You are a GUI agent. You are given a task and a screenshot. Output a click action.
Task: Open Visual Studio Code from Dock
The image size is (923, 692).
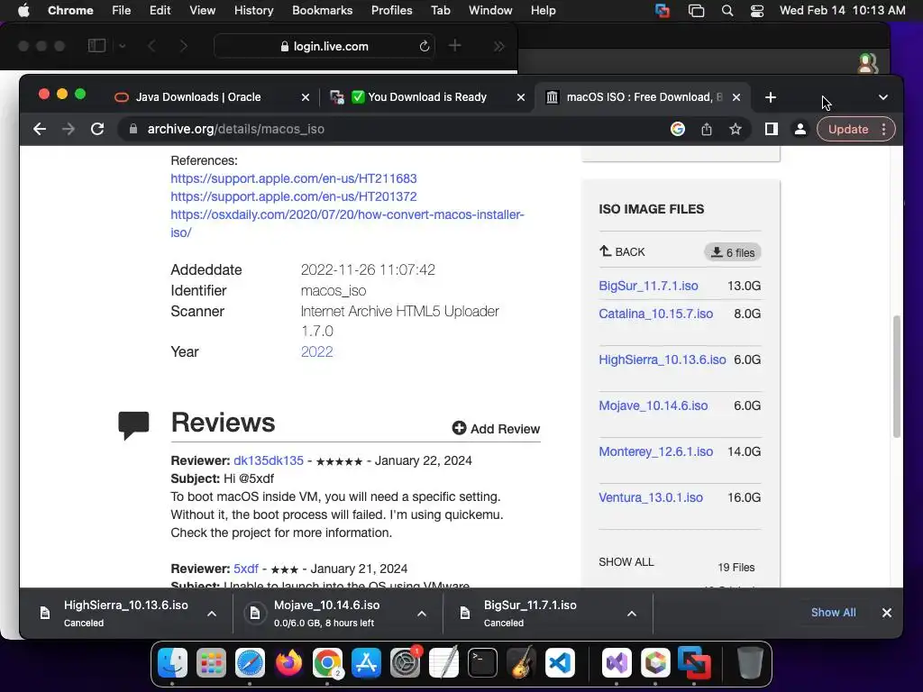tap(560, 662)
